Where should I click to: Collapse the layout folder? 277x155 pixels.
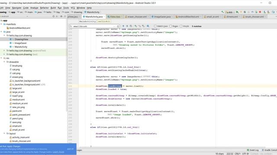(4, 133)
